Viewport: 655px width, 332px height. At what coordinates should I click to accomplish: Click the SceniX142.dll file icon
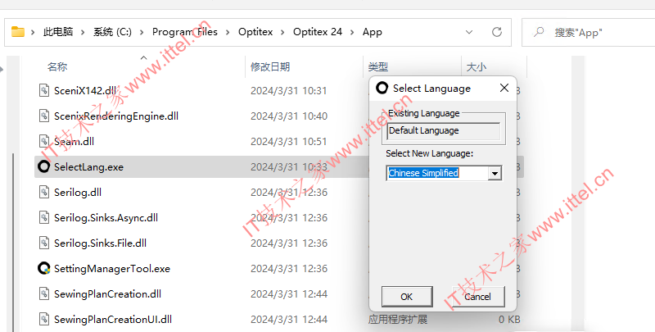tap(44, 90)
